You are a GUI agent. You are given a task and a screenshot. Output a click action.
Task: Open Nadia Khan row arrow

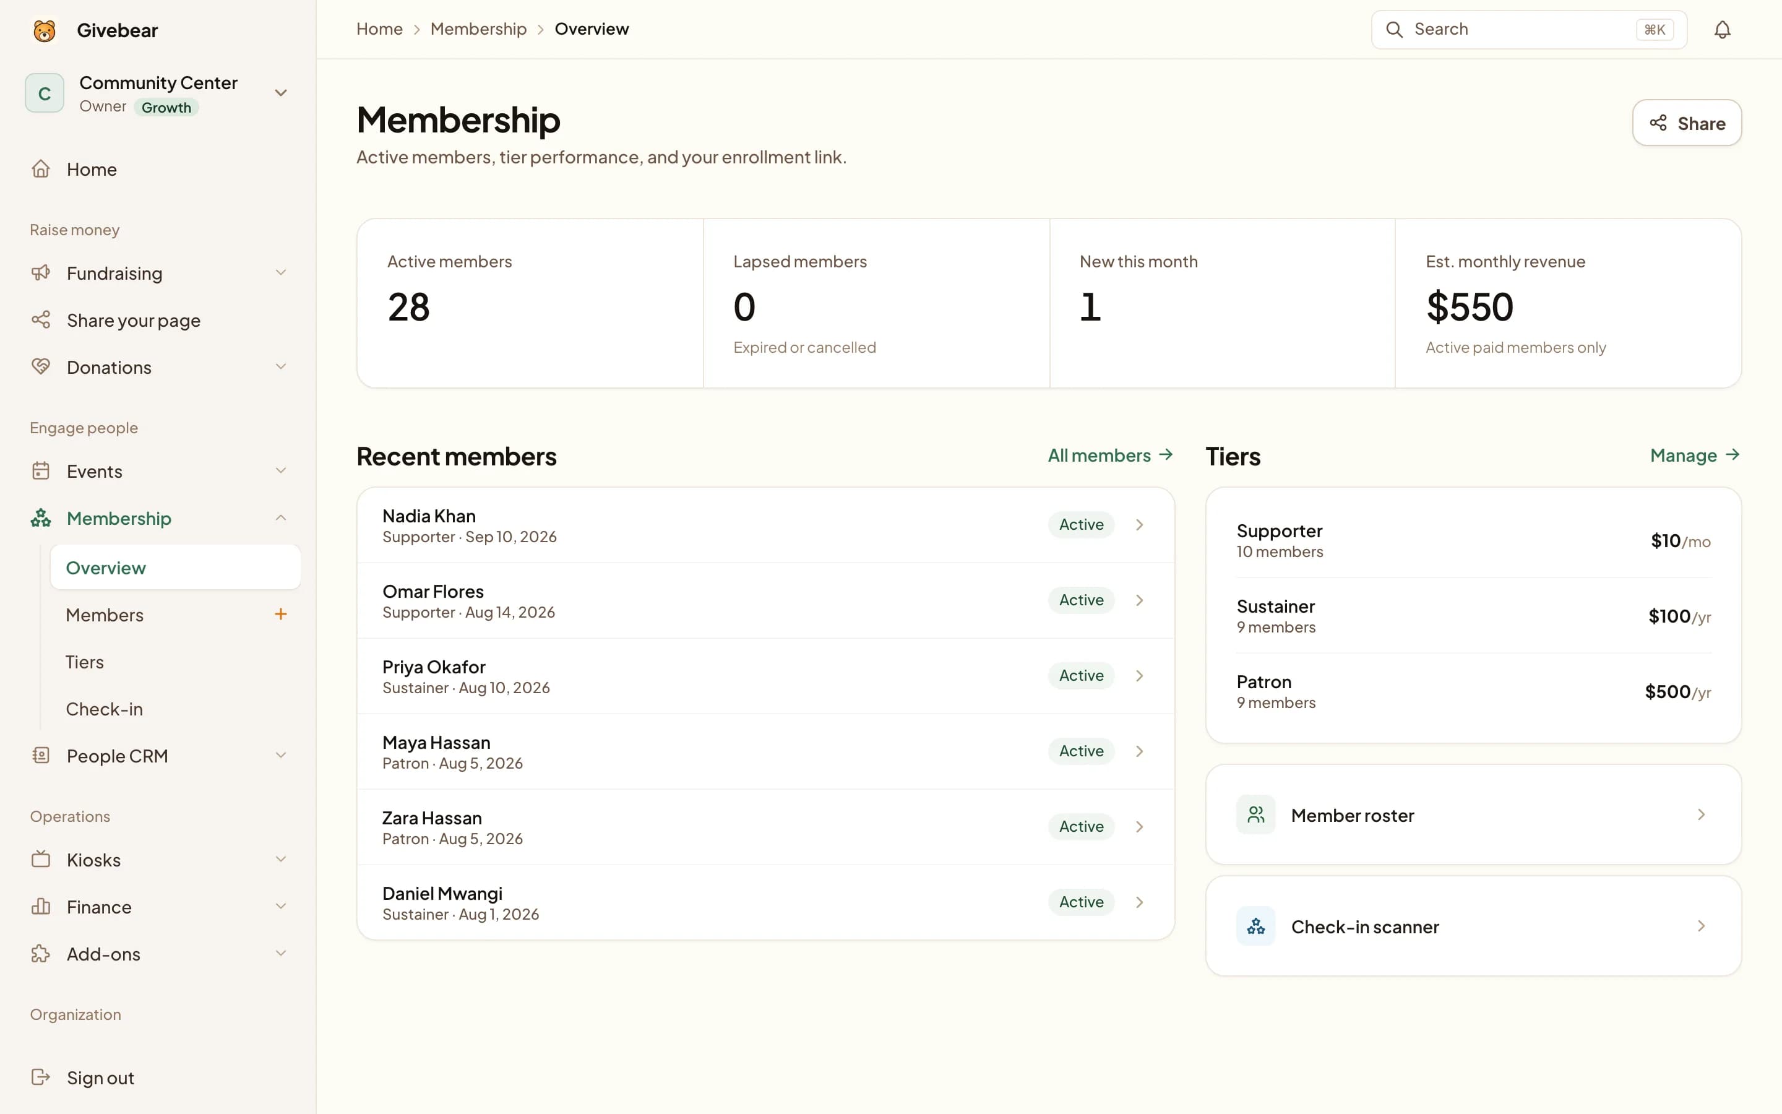[1139, 525]
